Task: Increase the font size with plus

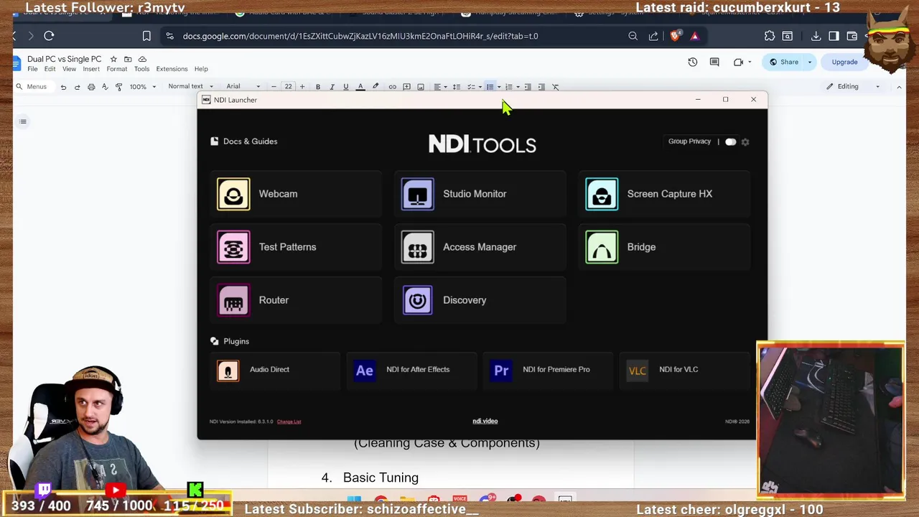Action: 302,87
